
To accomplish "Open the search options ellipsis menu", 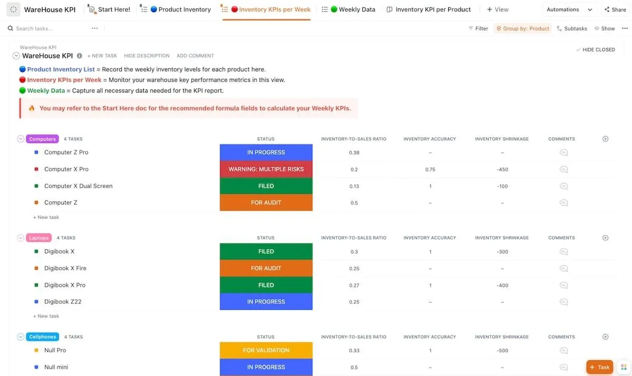I will pos(95,28).
